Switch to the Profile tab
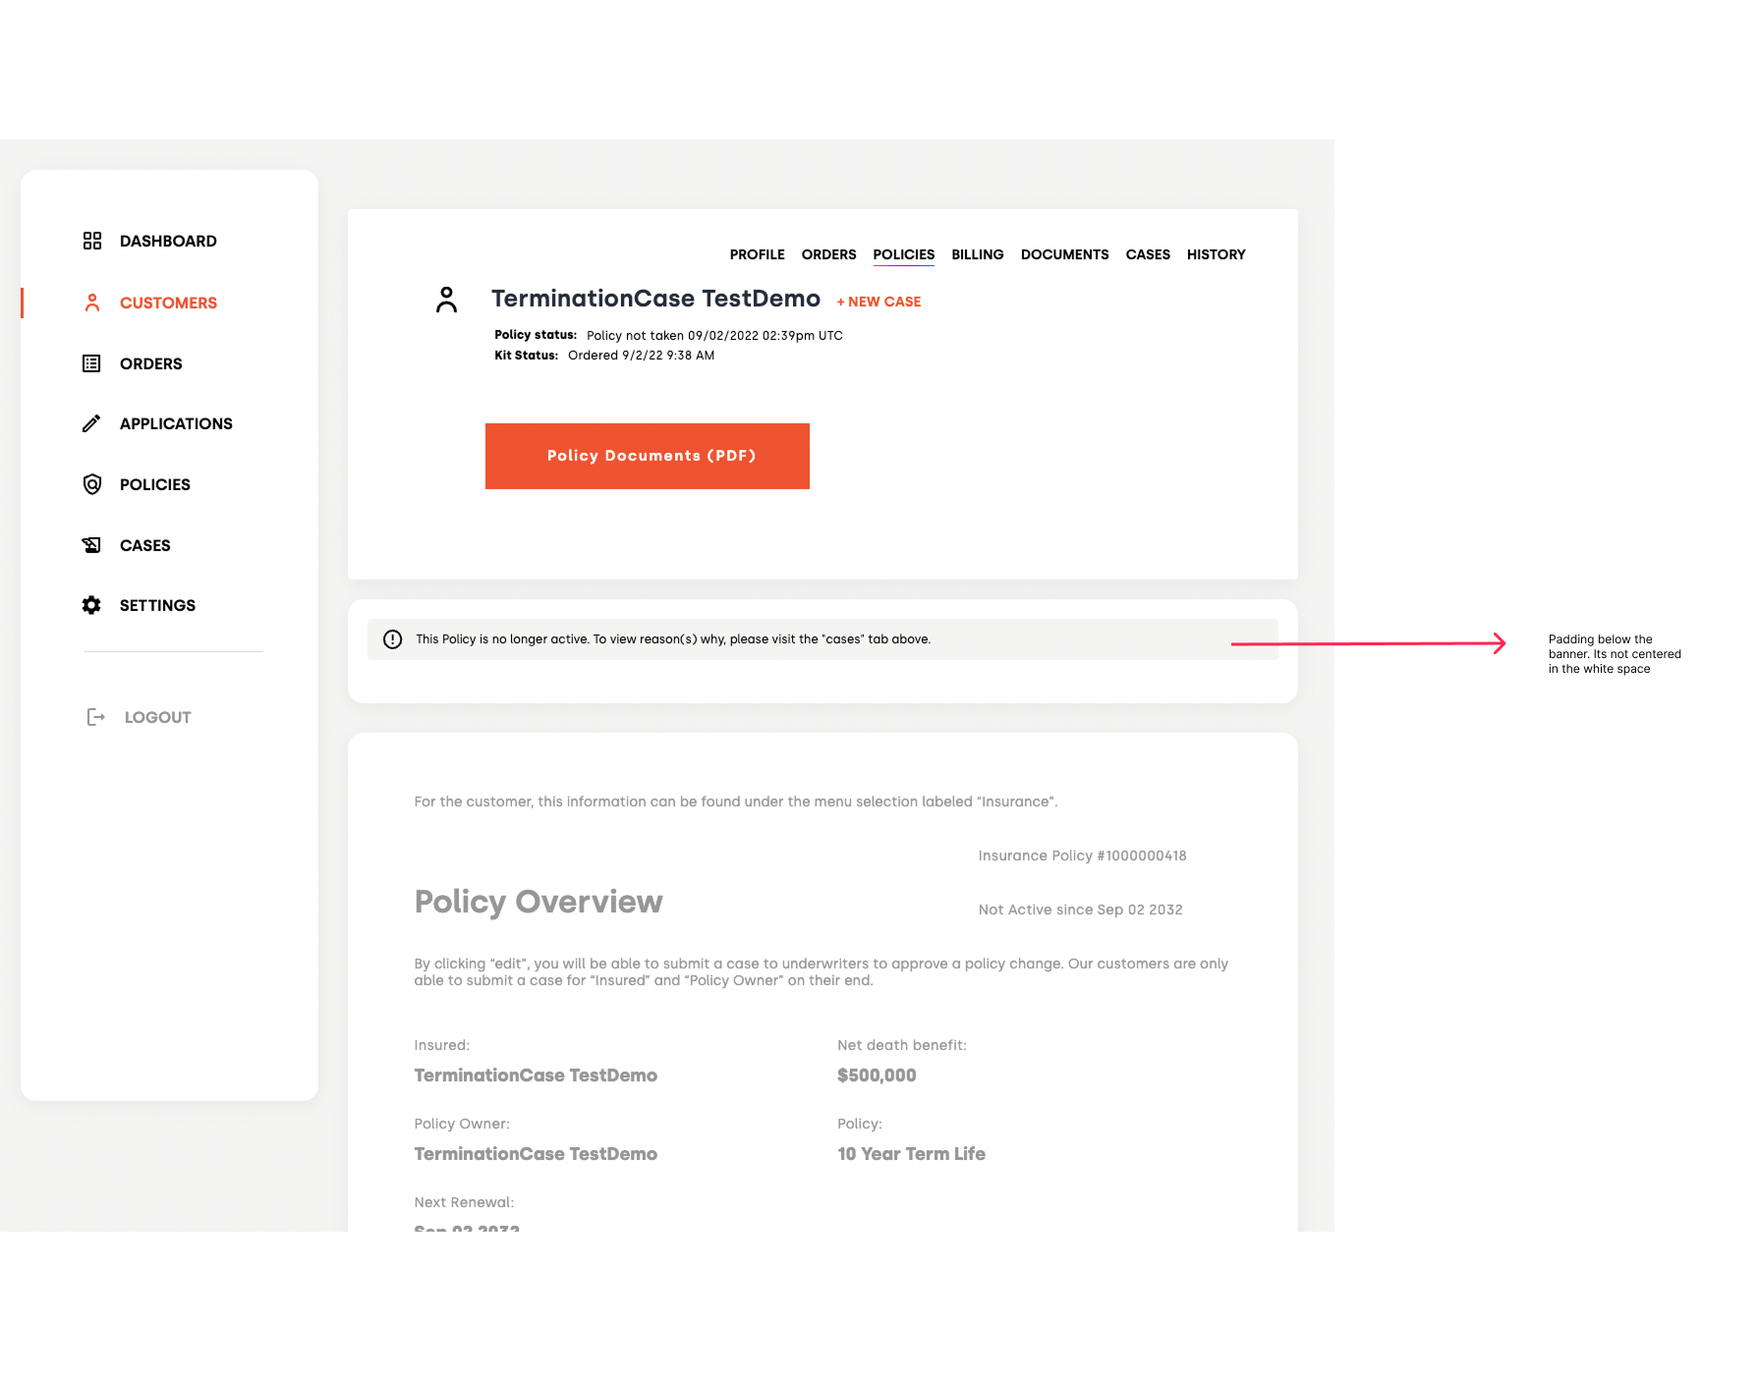This screenshot has width=1758, height=1379. pos(758,254)
